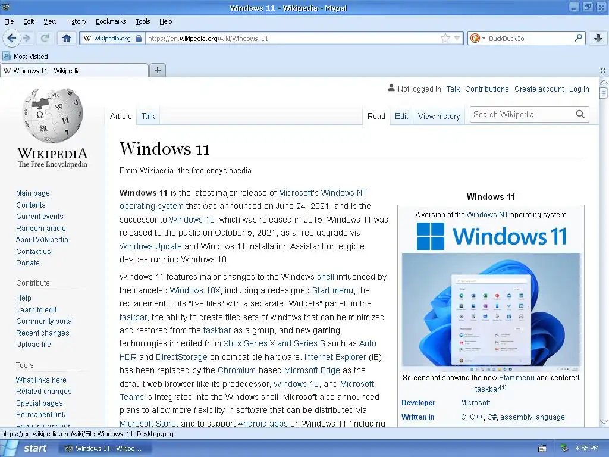Viewport: 609px width, 457px height.
Task: Click the tray icon next to the clock
Action: 564,449
